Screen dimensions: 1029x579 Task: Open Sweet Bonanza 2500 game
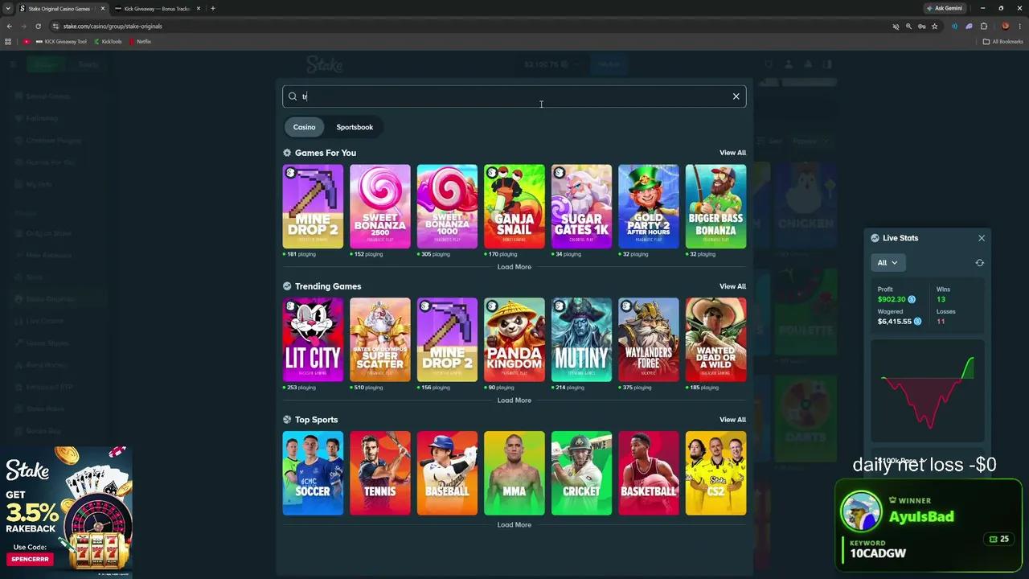point(380,207)
